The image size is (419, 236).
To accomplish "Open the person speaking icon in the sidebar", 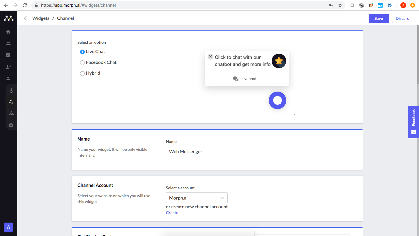I will point(8,67).
